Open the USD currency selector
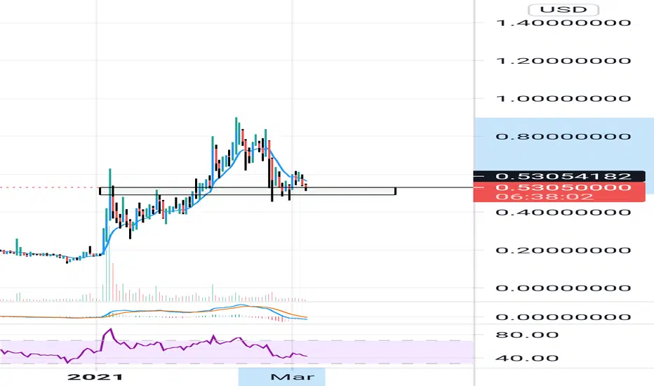 tap(563, 10)
